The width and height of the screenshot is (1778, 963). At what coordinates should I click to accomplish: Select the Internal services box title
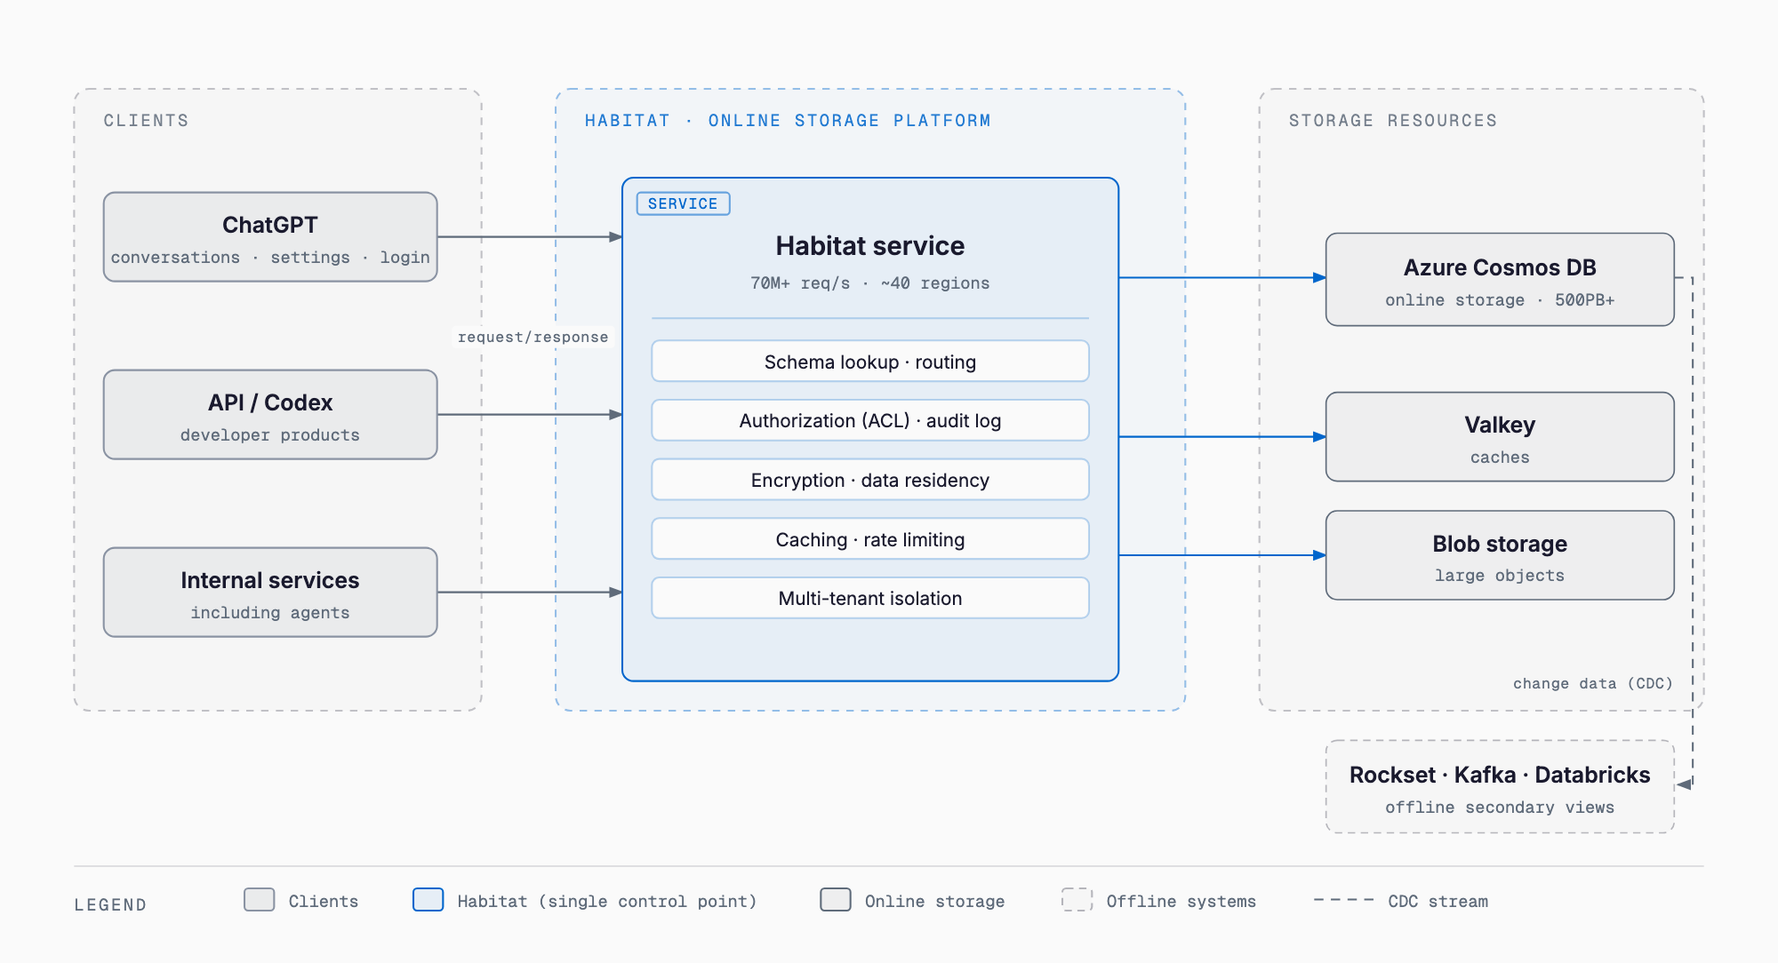tap(270, 580)
